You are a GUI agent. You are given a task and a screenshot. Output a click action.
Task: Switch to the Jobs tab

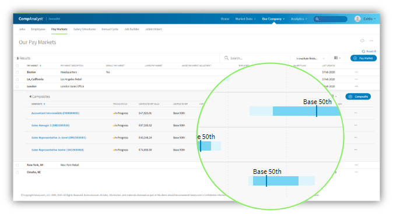[22, 29]
